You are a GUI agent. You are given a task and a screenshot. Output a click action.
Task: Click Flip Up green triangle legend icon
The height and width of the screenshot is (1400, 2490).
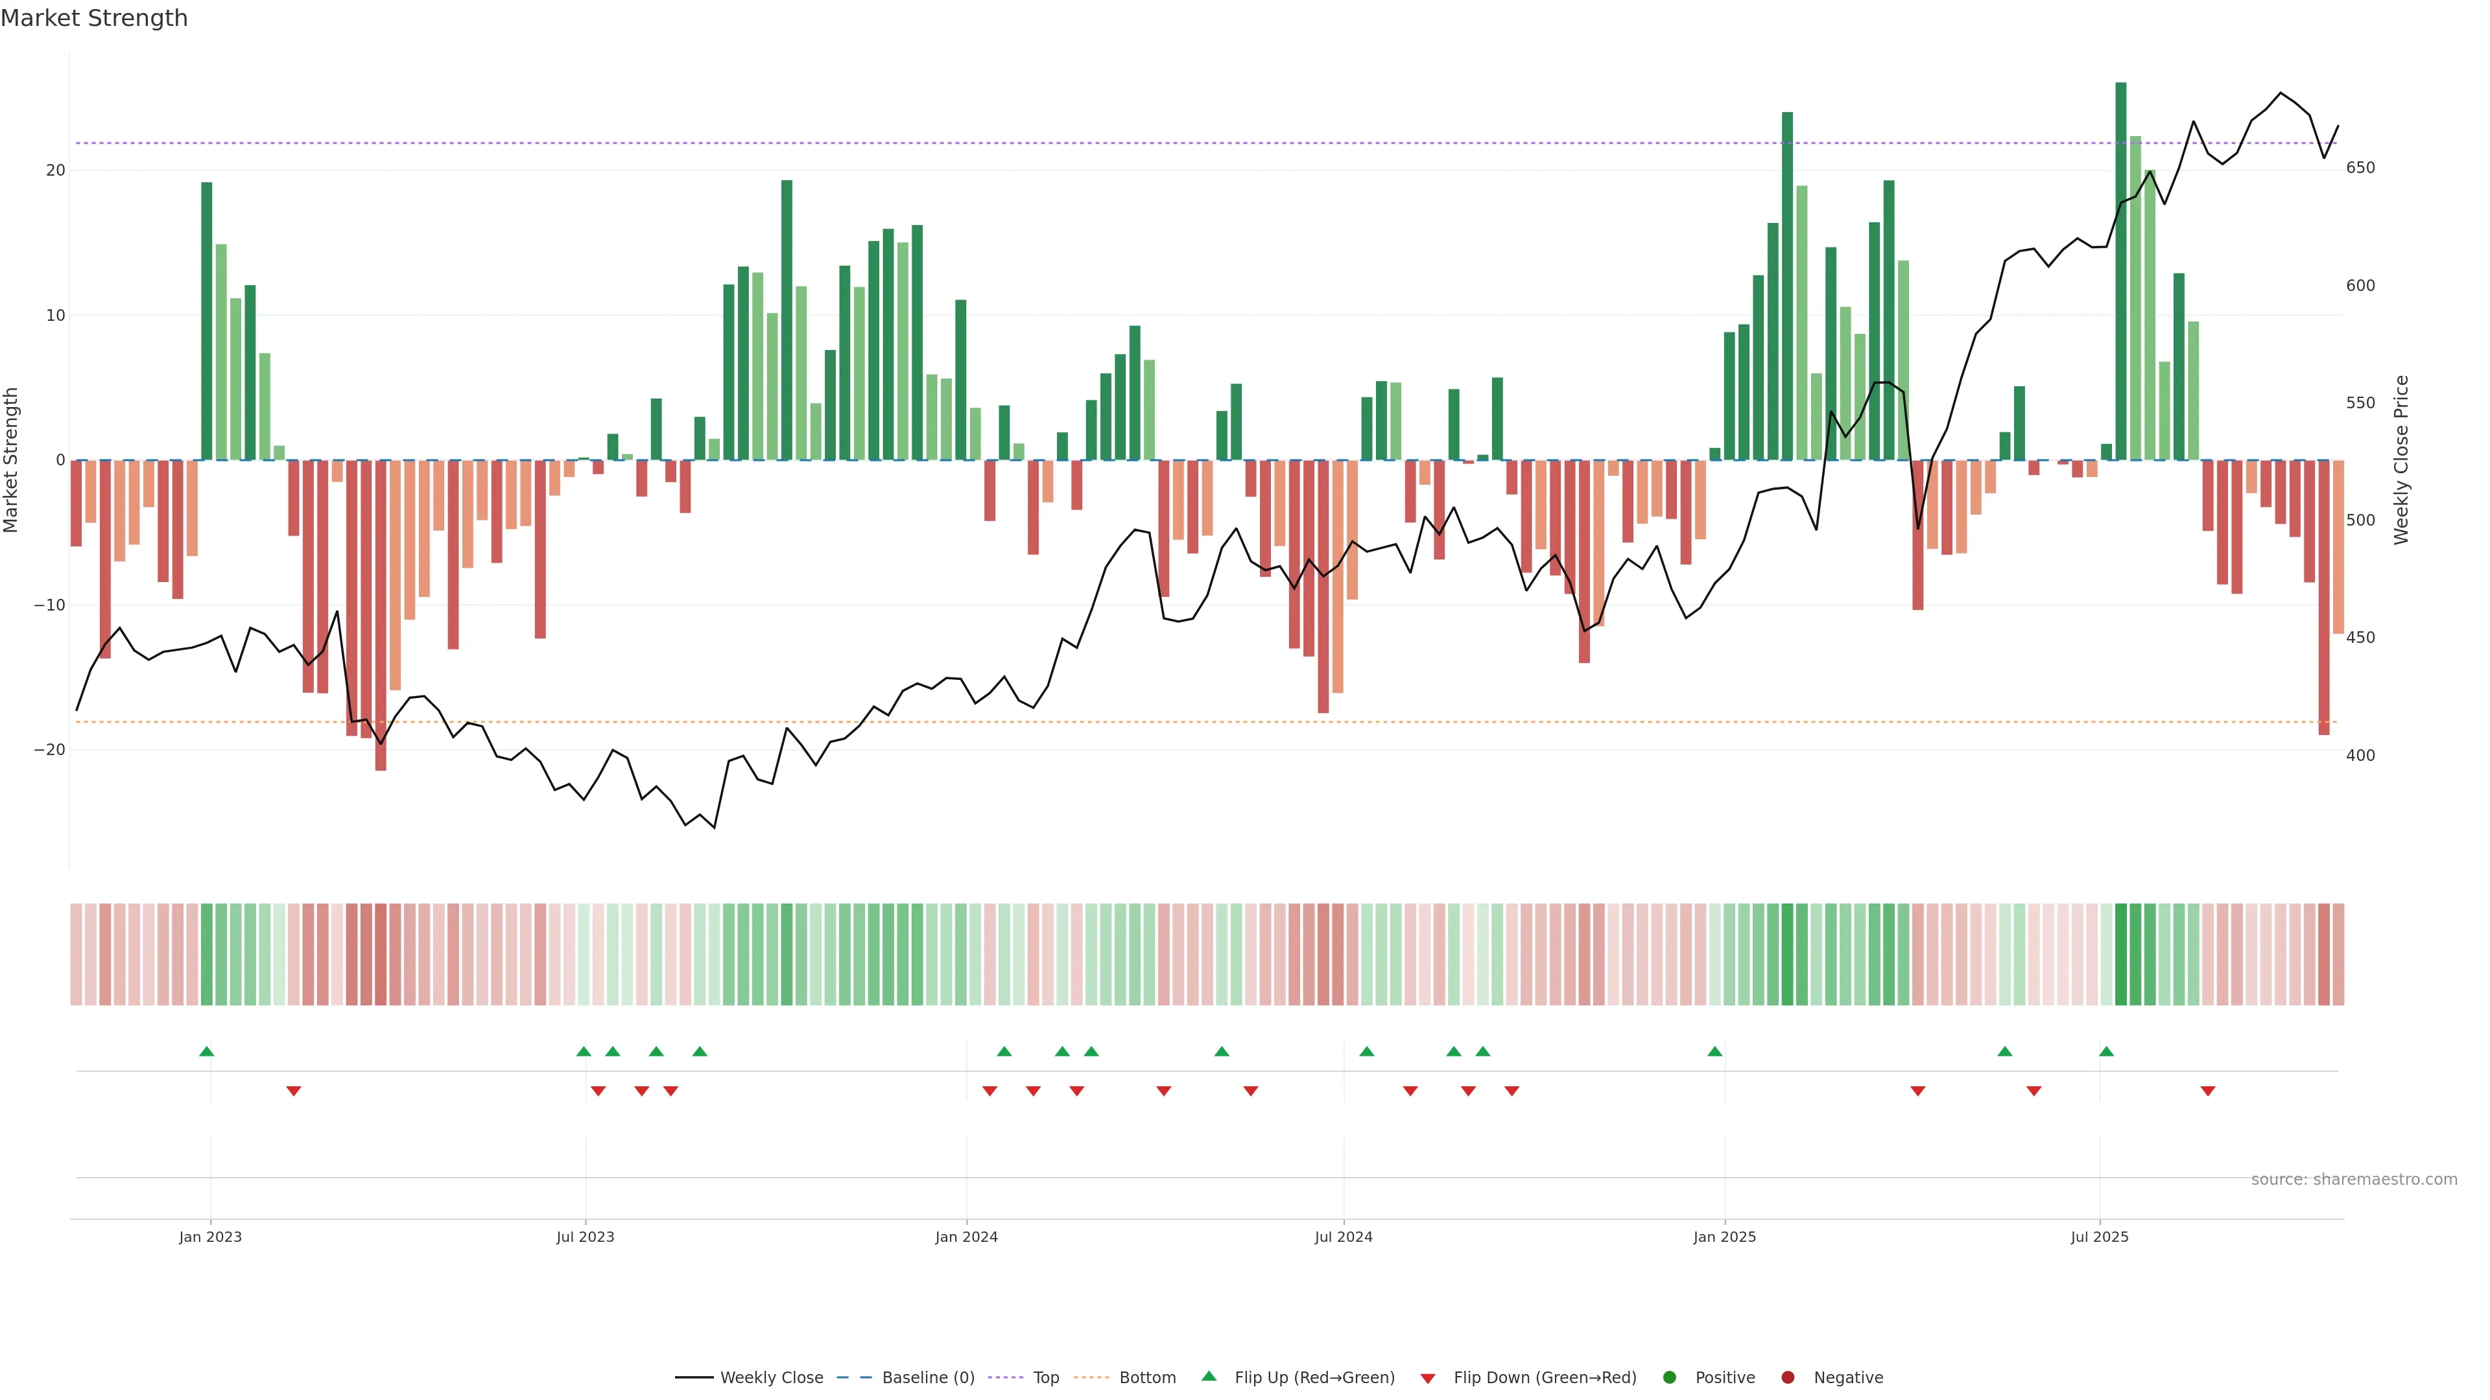click(x=1208, y=1376)
